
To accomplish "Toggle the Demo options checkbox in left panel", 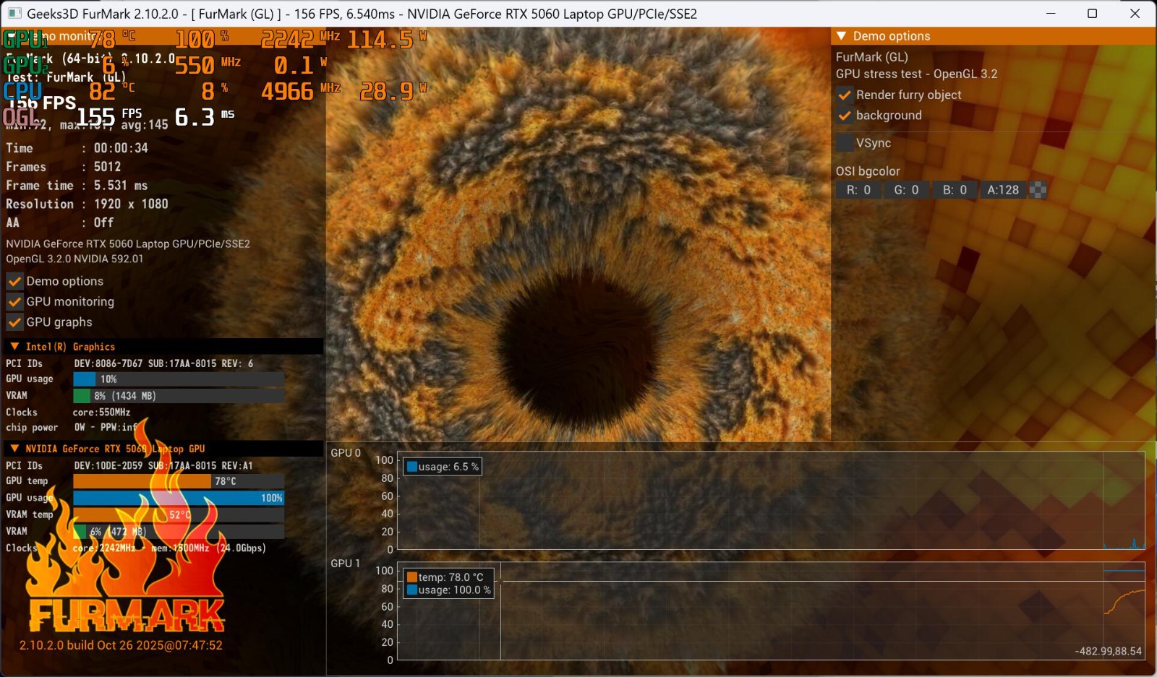I will 14,281.
